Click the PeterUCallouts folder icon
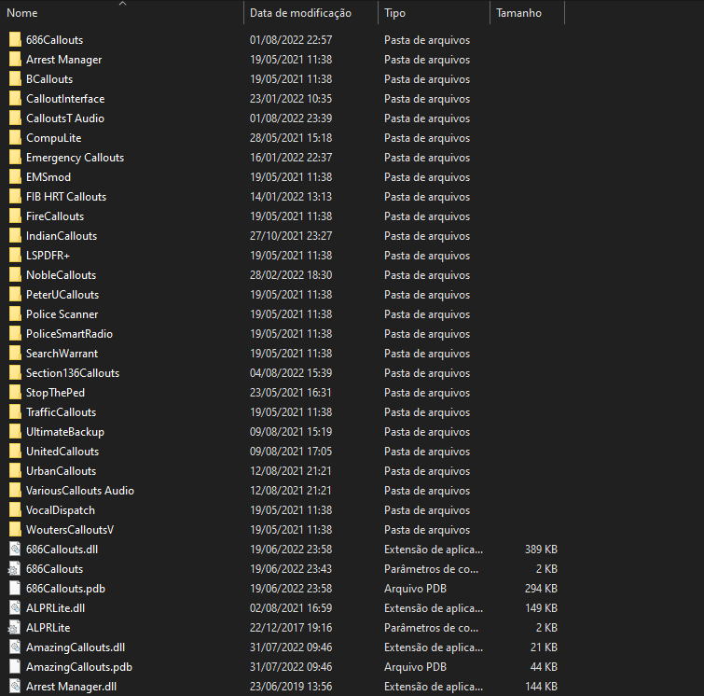 tap(15, 294)
